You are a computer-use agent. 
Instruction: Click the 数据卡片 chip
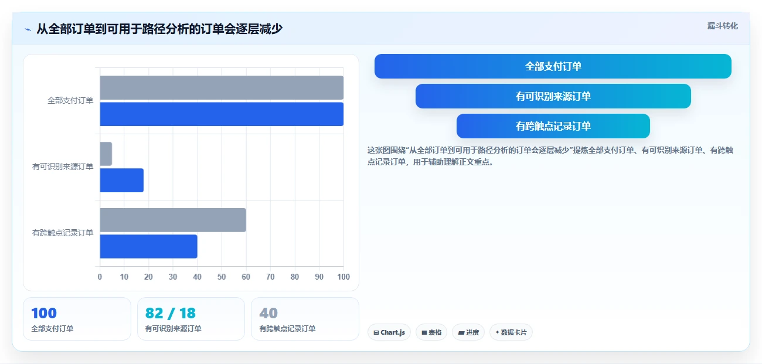(511, 332)
